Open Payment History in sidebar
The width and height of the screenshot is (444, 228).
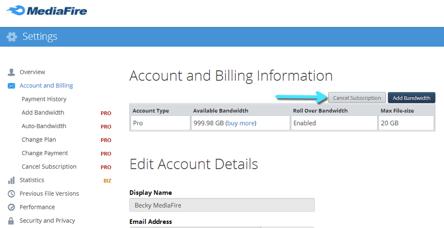(44, 99)
